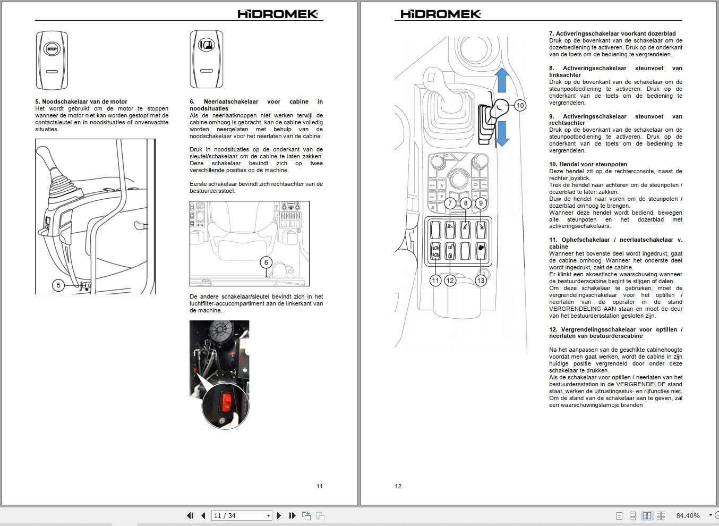Go to the previous page
Screen dimensions: 719x526
click(203, 515)
